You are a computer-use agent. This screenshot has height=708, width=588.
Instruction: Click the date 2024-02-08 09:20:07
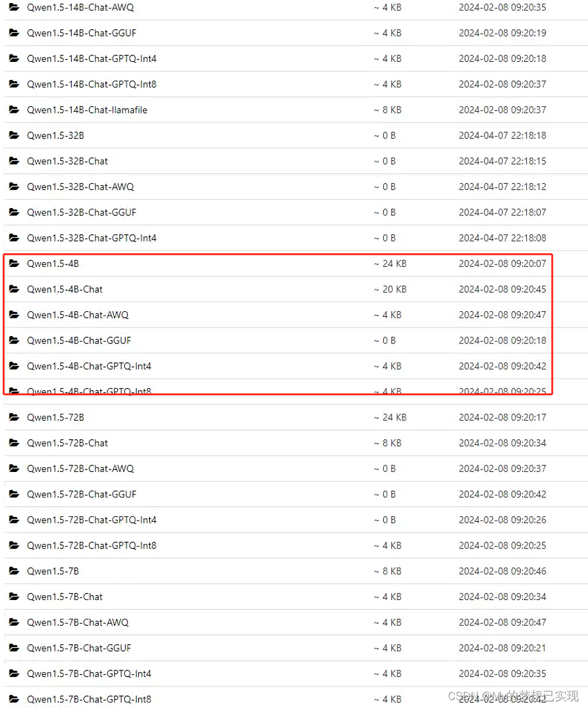coord(503,264)
